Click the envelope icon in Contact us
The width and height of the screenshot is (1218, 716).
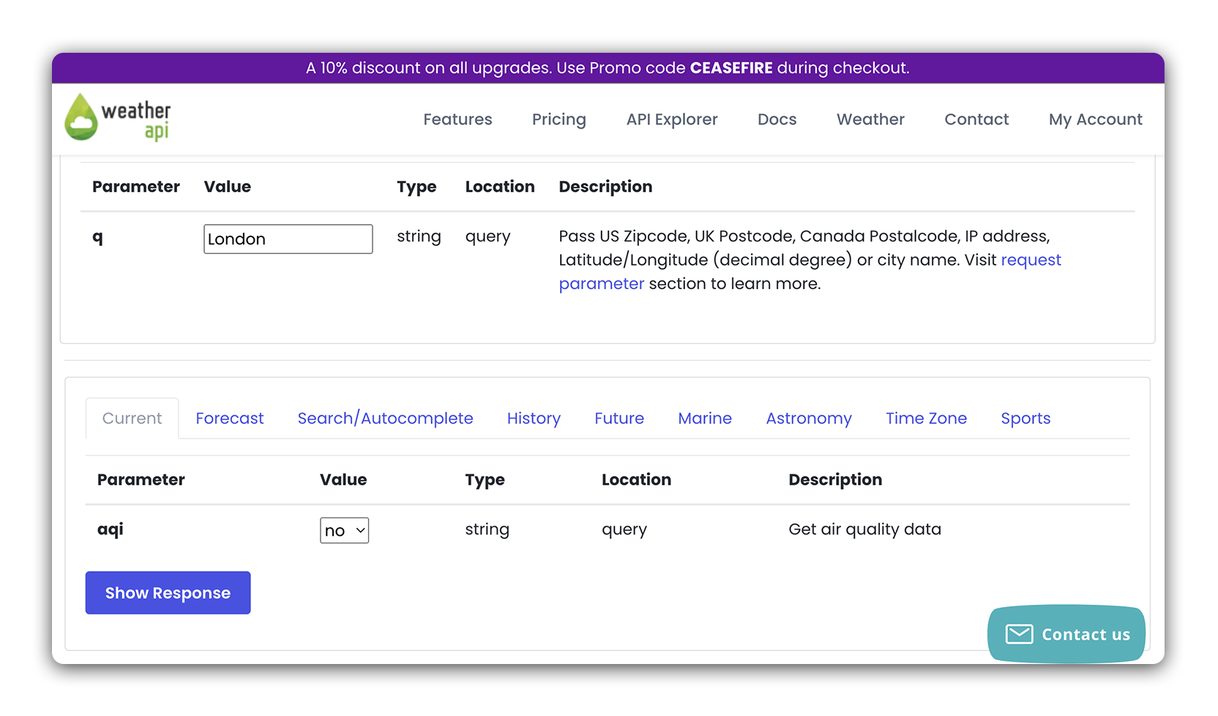[x=1018, y=634]
